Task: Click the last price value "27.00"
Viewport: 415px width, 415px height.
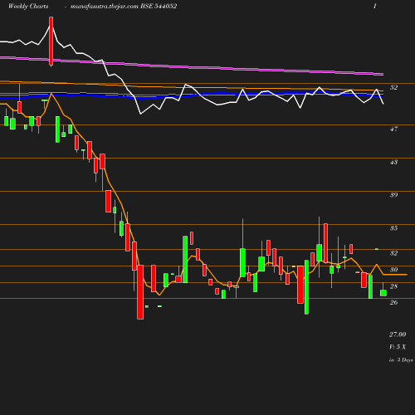Action: coord(398,334)
